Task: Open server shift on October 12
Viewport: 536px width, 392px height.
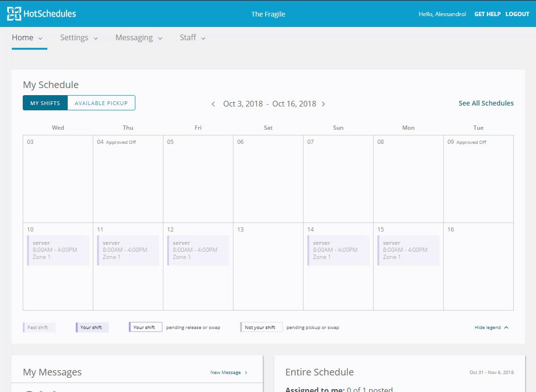Action: click(198, 250)
